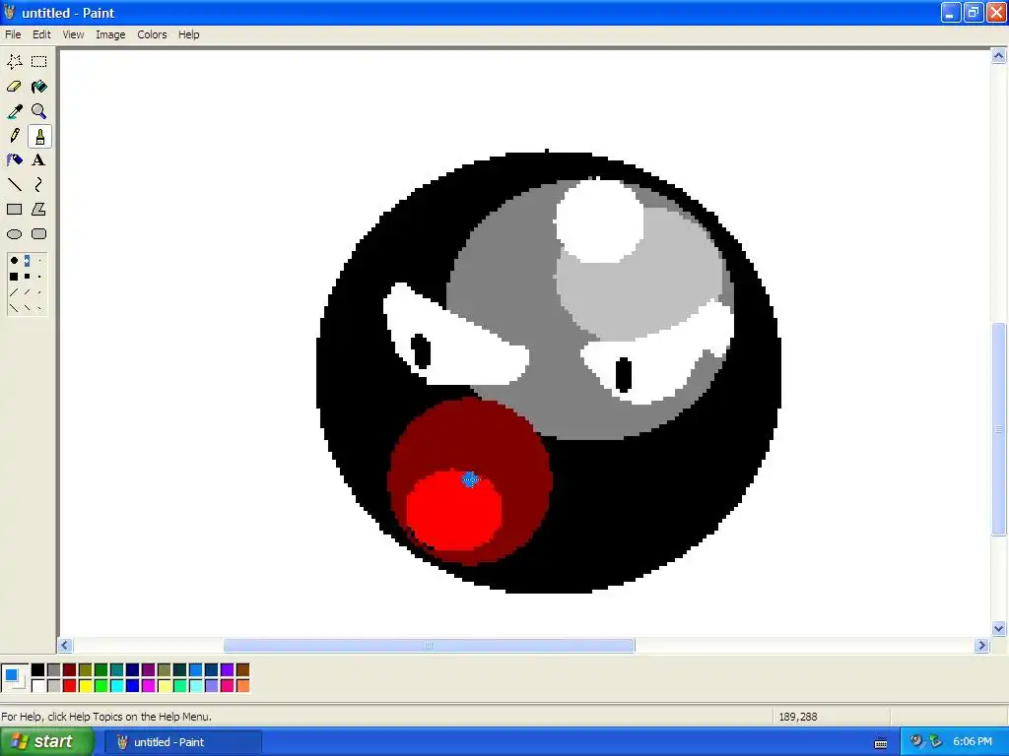Pick the light gray palette color

(x=53, y=686)
